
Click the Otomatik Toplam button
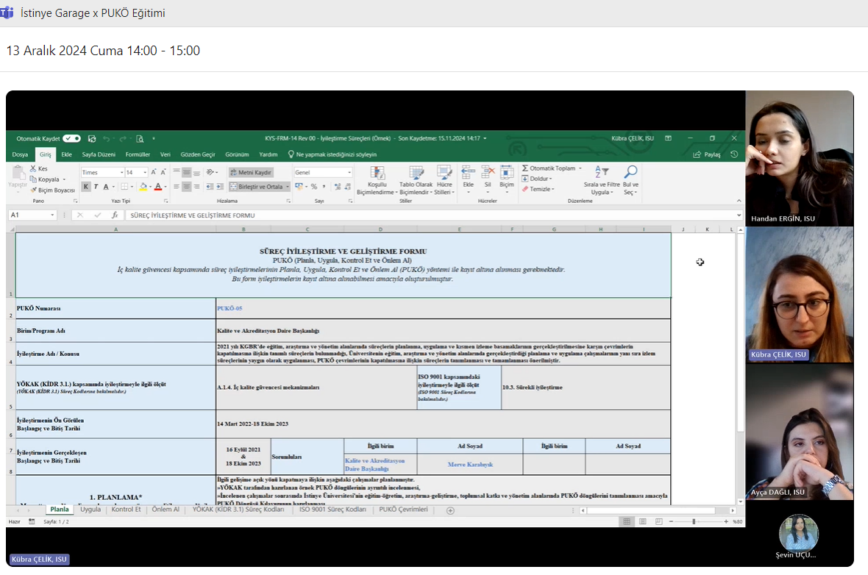tap(549, 168)
